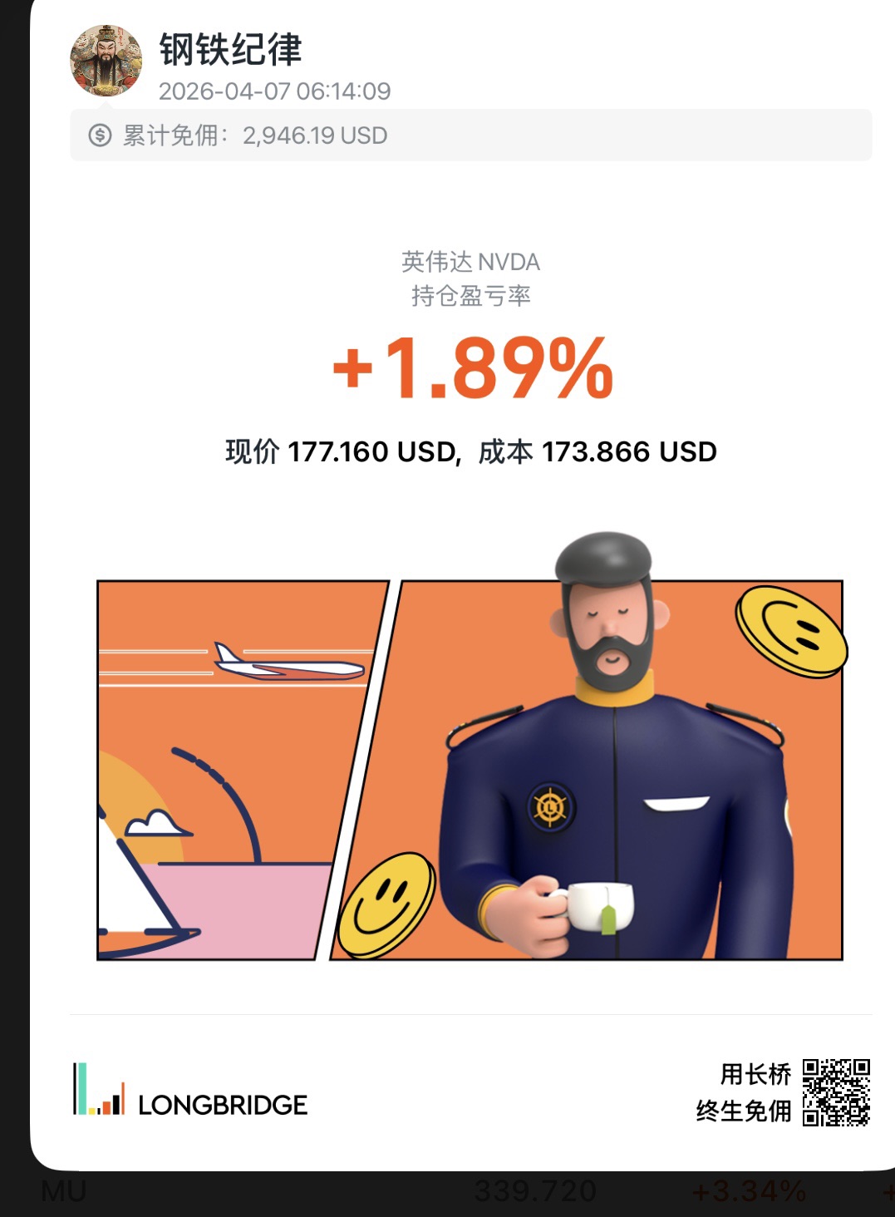Click the ship wheel badge on uniform
This screenshot has width=895, height=1217.
(550, 806)
